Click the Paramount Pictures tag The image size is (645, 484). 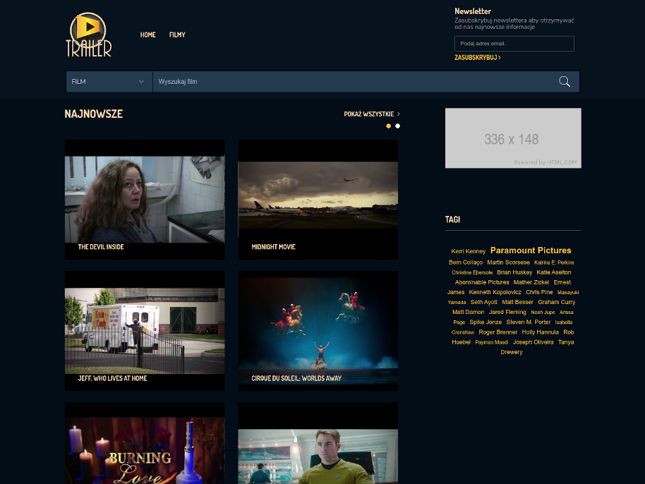click(531, 250)
